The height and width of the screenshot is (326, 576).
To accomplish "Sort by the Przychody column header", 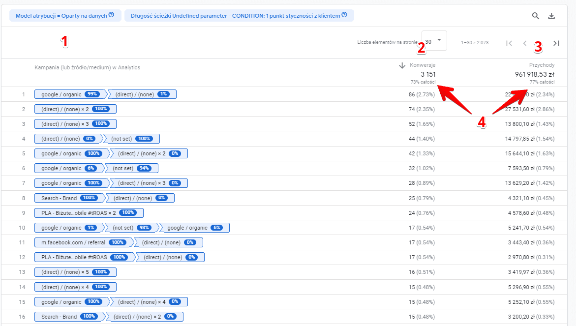I will (542, 65).
